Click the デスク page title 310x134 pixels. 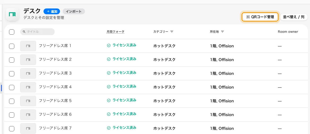point(32,11)
